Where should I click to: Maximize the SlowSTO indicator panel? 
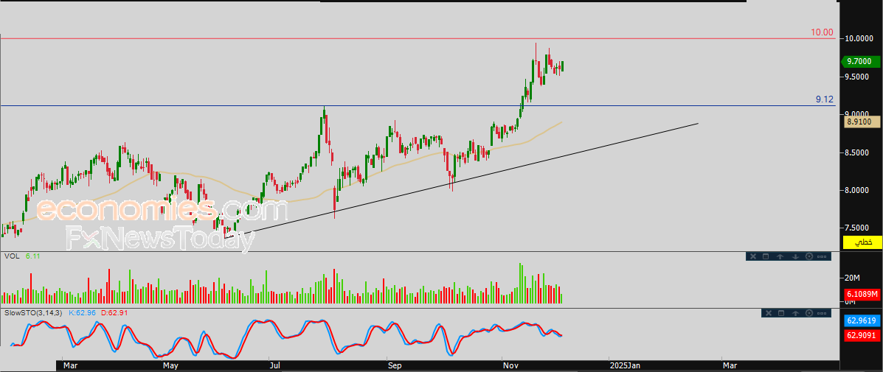click(x=781, y=313)
